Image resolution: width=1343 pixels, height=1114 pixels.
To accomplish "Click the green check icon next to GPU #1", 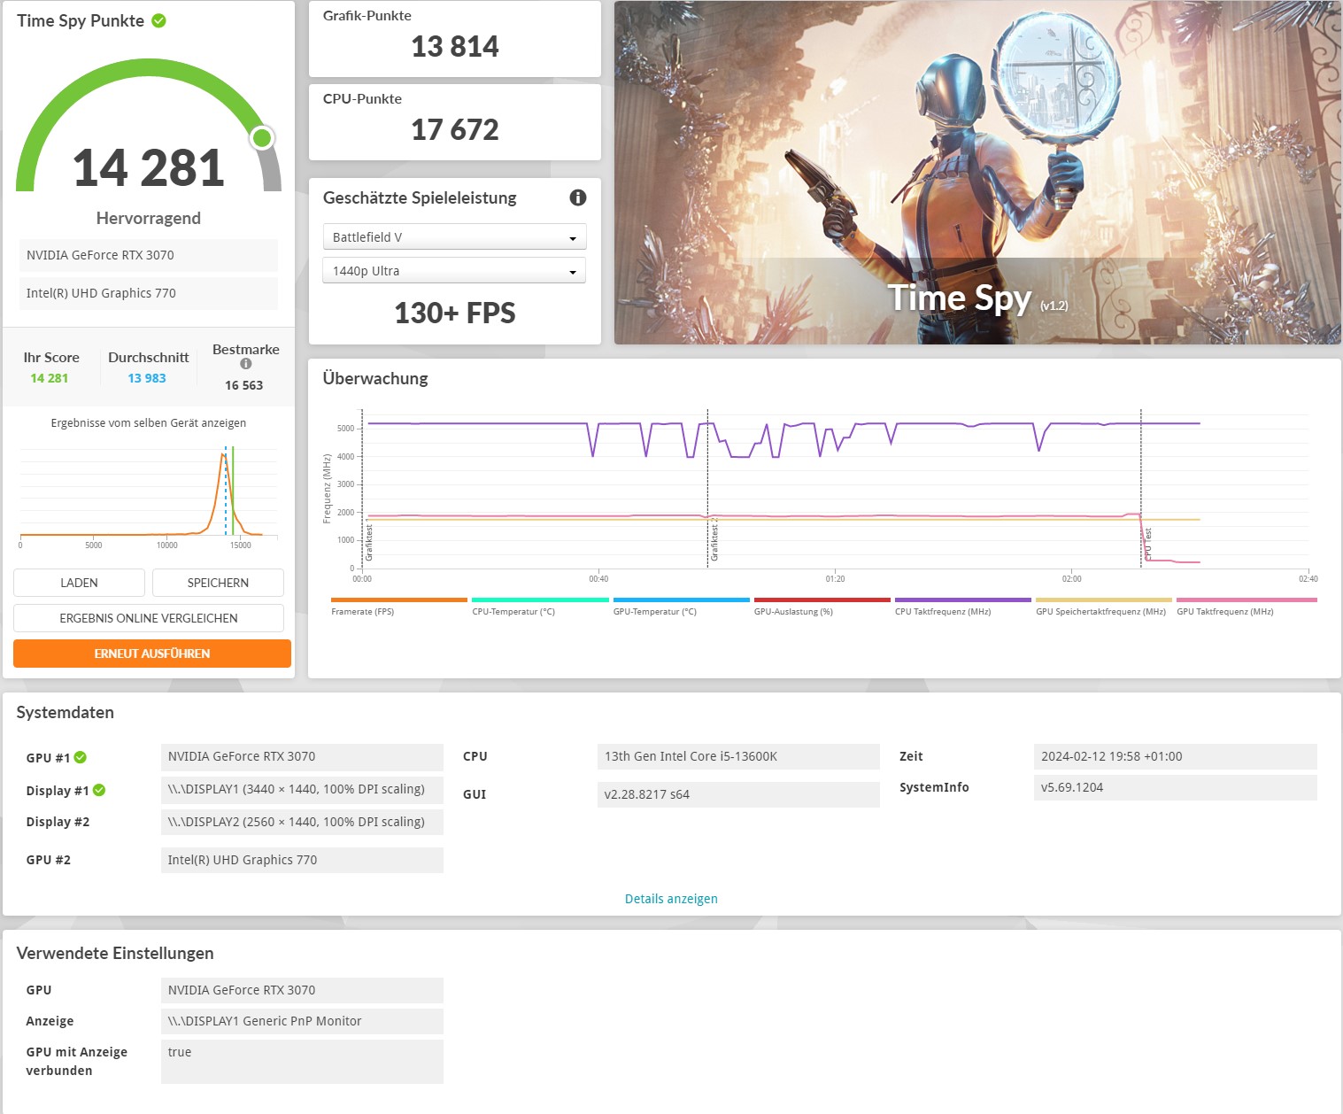I will click(x=81, y=757).
